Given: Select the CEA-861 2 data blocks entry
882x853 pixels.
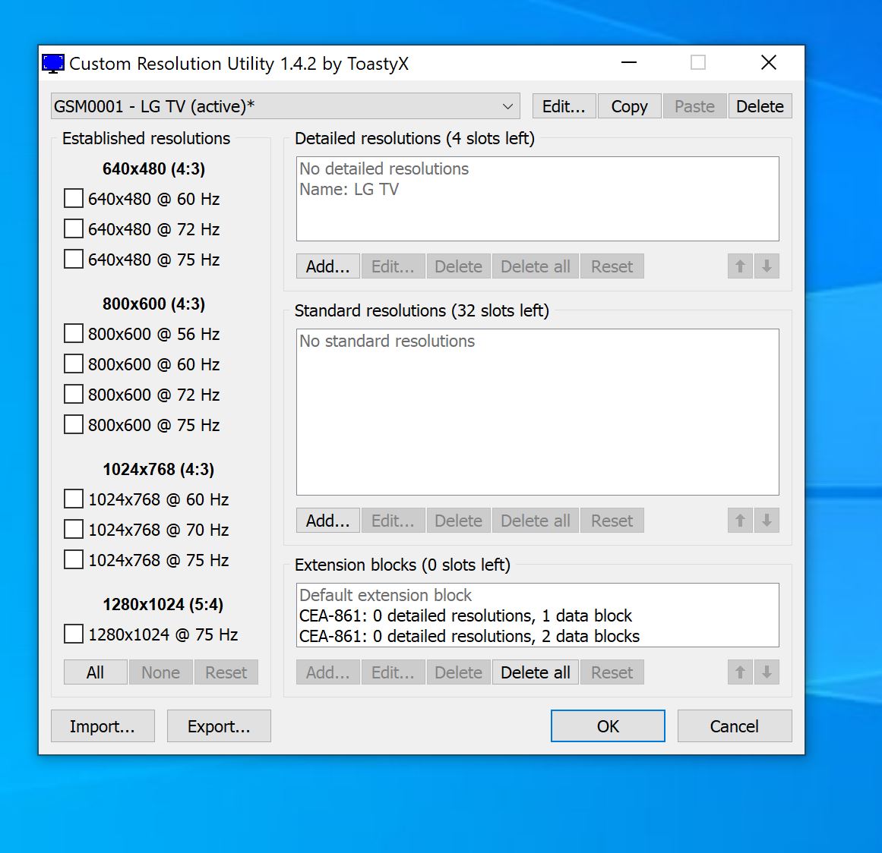Looking at the screenshot, I should click(x=469, y=636).
